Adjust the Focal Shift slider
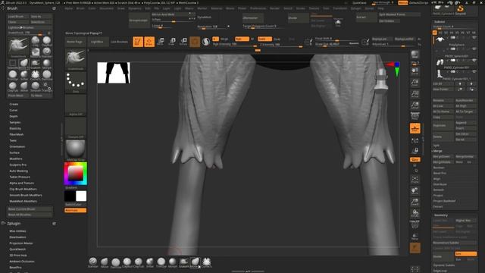Screen dimensions: 485x273 [336, 39]
